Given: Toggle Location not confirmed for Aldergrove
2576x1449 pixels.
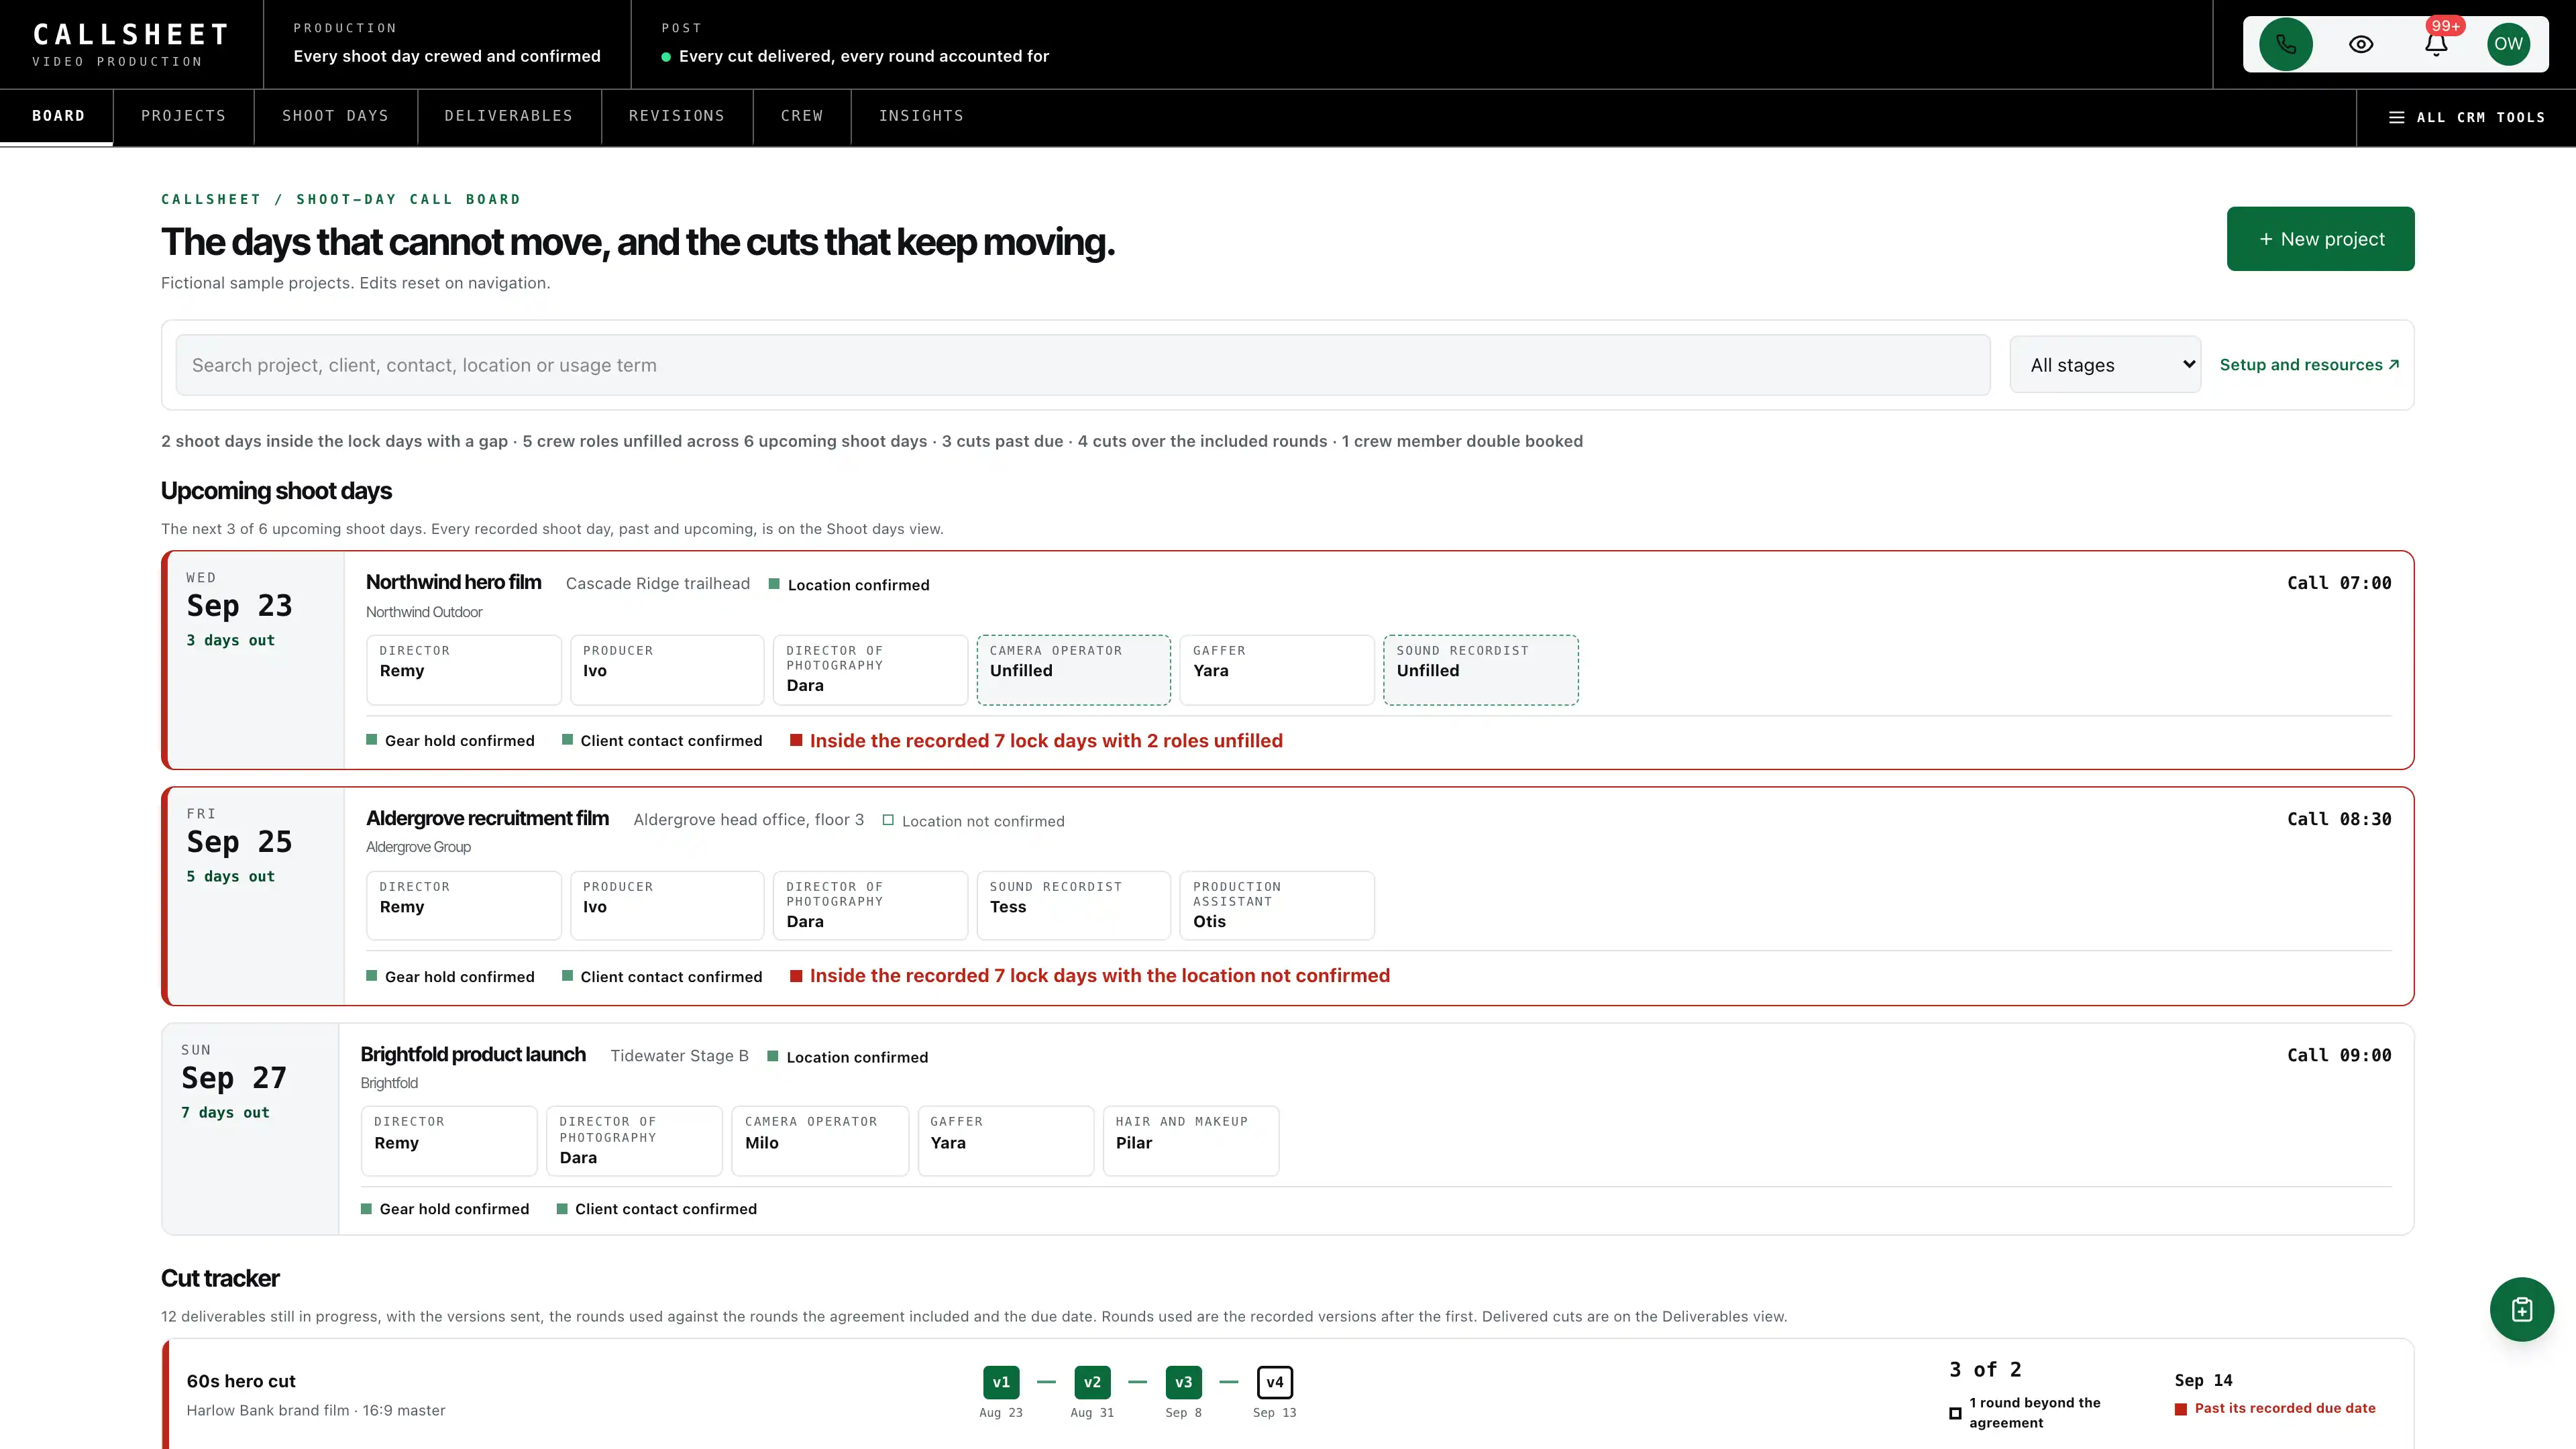Looking at the screenshot, I should point(973,821).
